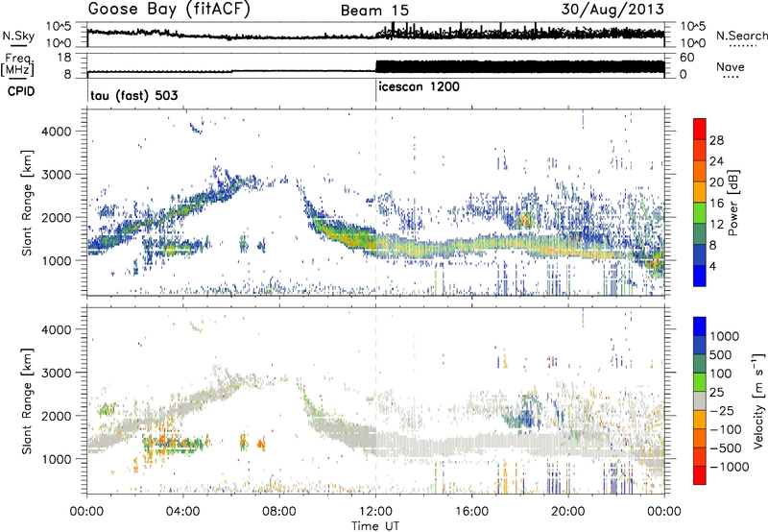Click the 08:00 time tick label
This screenshot has width=768, height=532.
279,512
